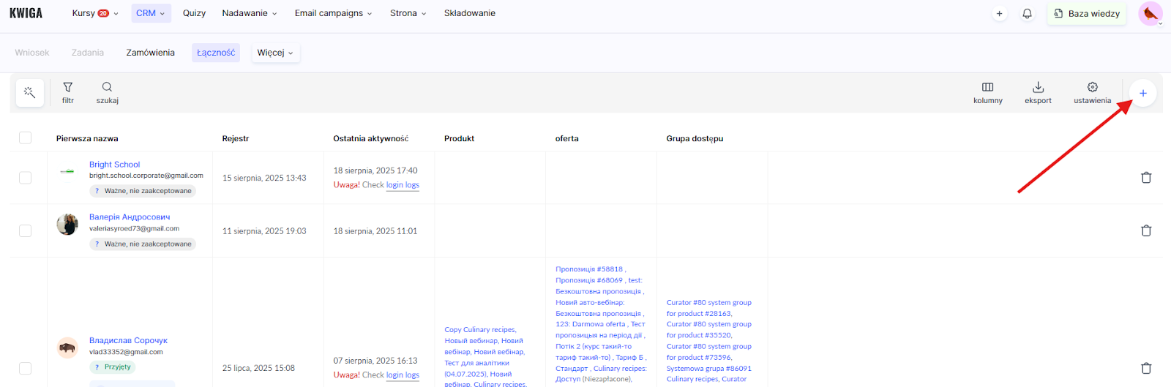Image resolution: width=1171 pixels, height=387 pixels.
Task: Switch to the Zamówienia tab
Action: click(x=150, y=53)
